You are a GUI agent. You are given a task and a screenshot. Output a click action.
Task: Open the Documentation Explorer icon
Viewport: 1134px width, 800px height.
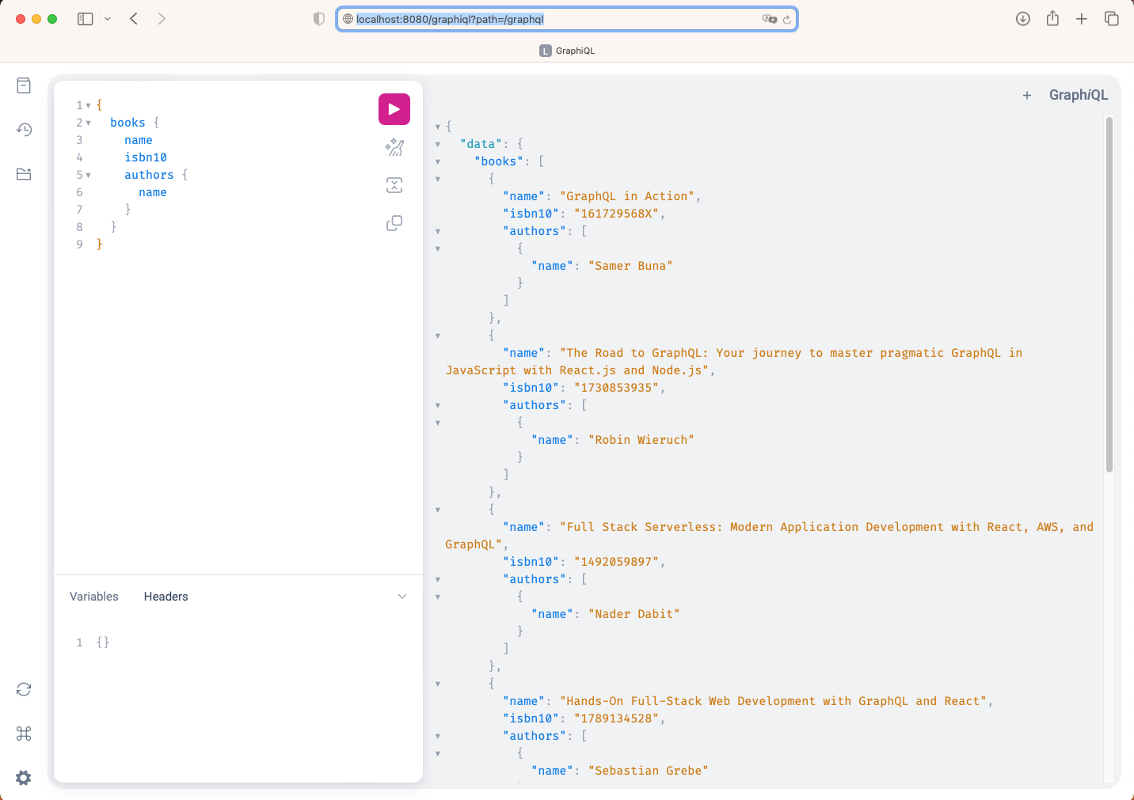[24, 85]
